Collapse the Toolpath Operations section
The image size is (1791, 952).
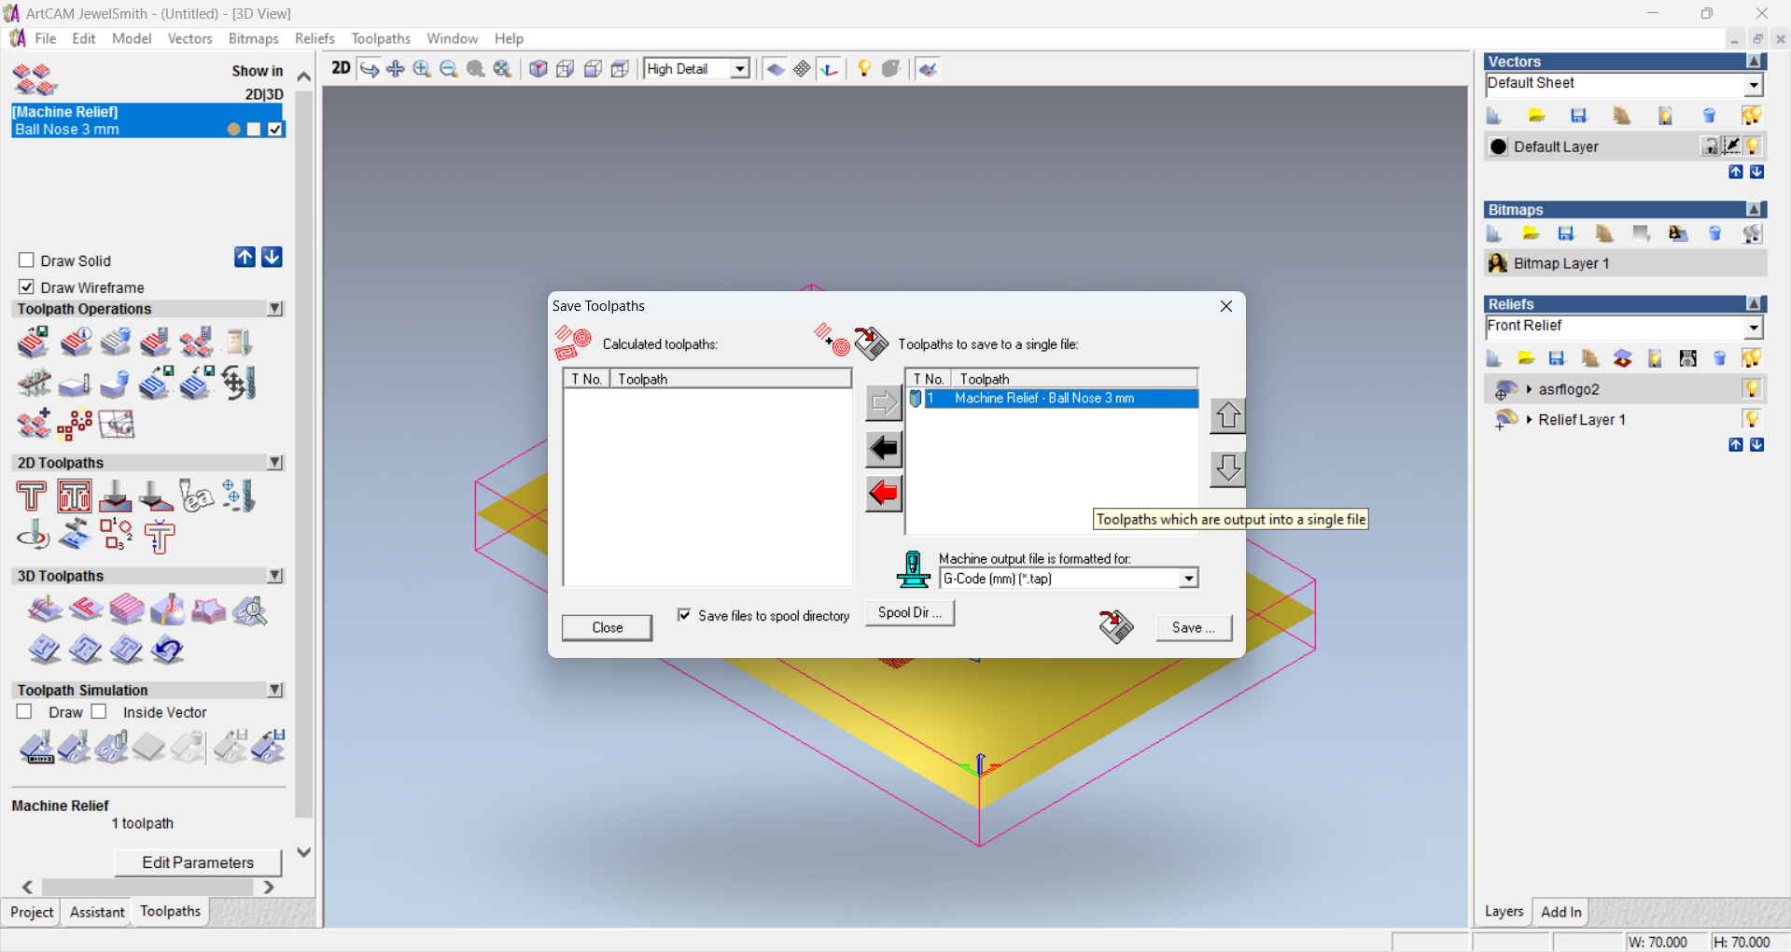click(x=275, y=308)
